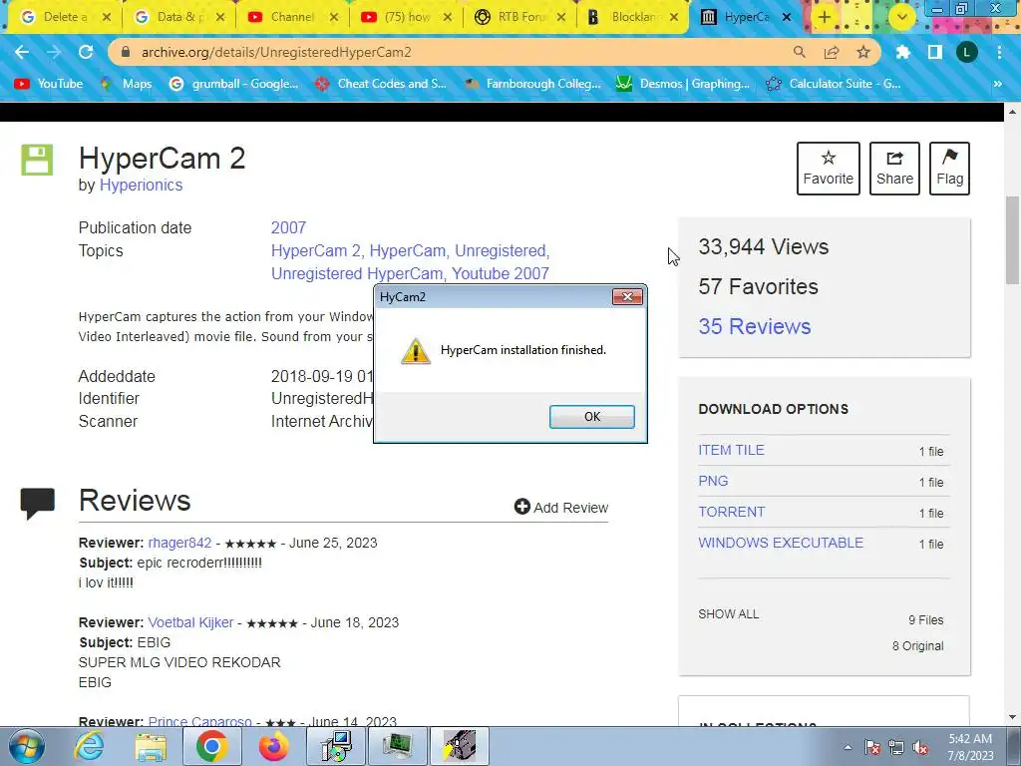Click the taskbar clock showing 5:42 AM
This screenshot has height=766, width=1021.
(x=970, y=747)
